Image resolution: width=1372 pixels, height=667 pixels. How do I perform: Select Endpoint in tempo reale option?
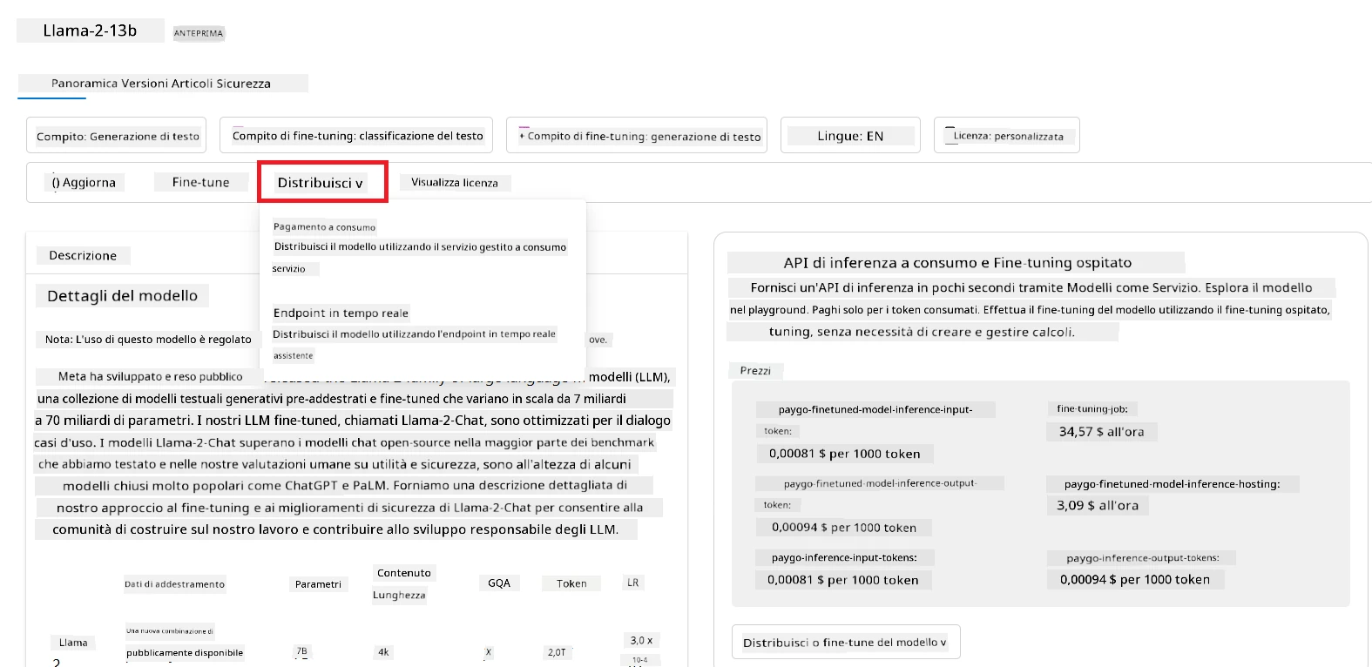pyautogui.click(x=341, y=313)
